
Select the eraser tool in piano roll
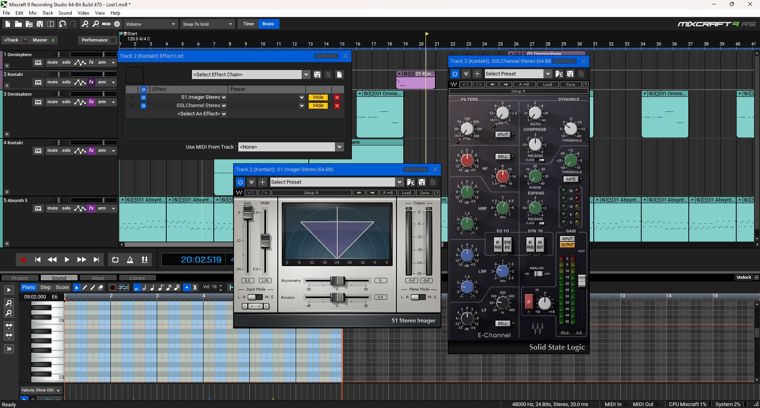tap(101, 287)
